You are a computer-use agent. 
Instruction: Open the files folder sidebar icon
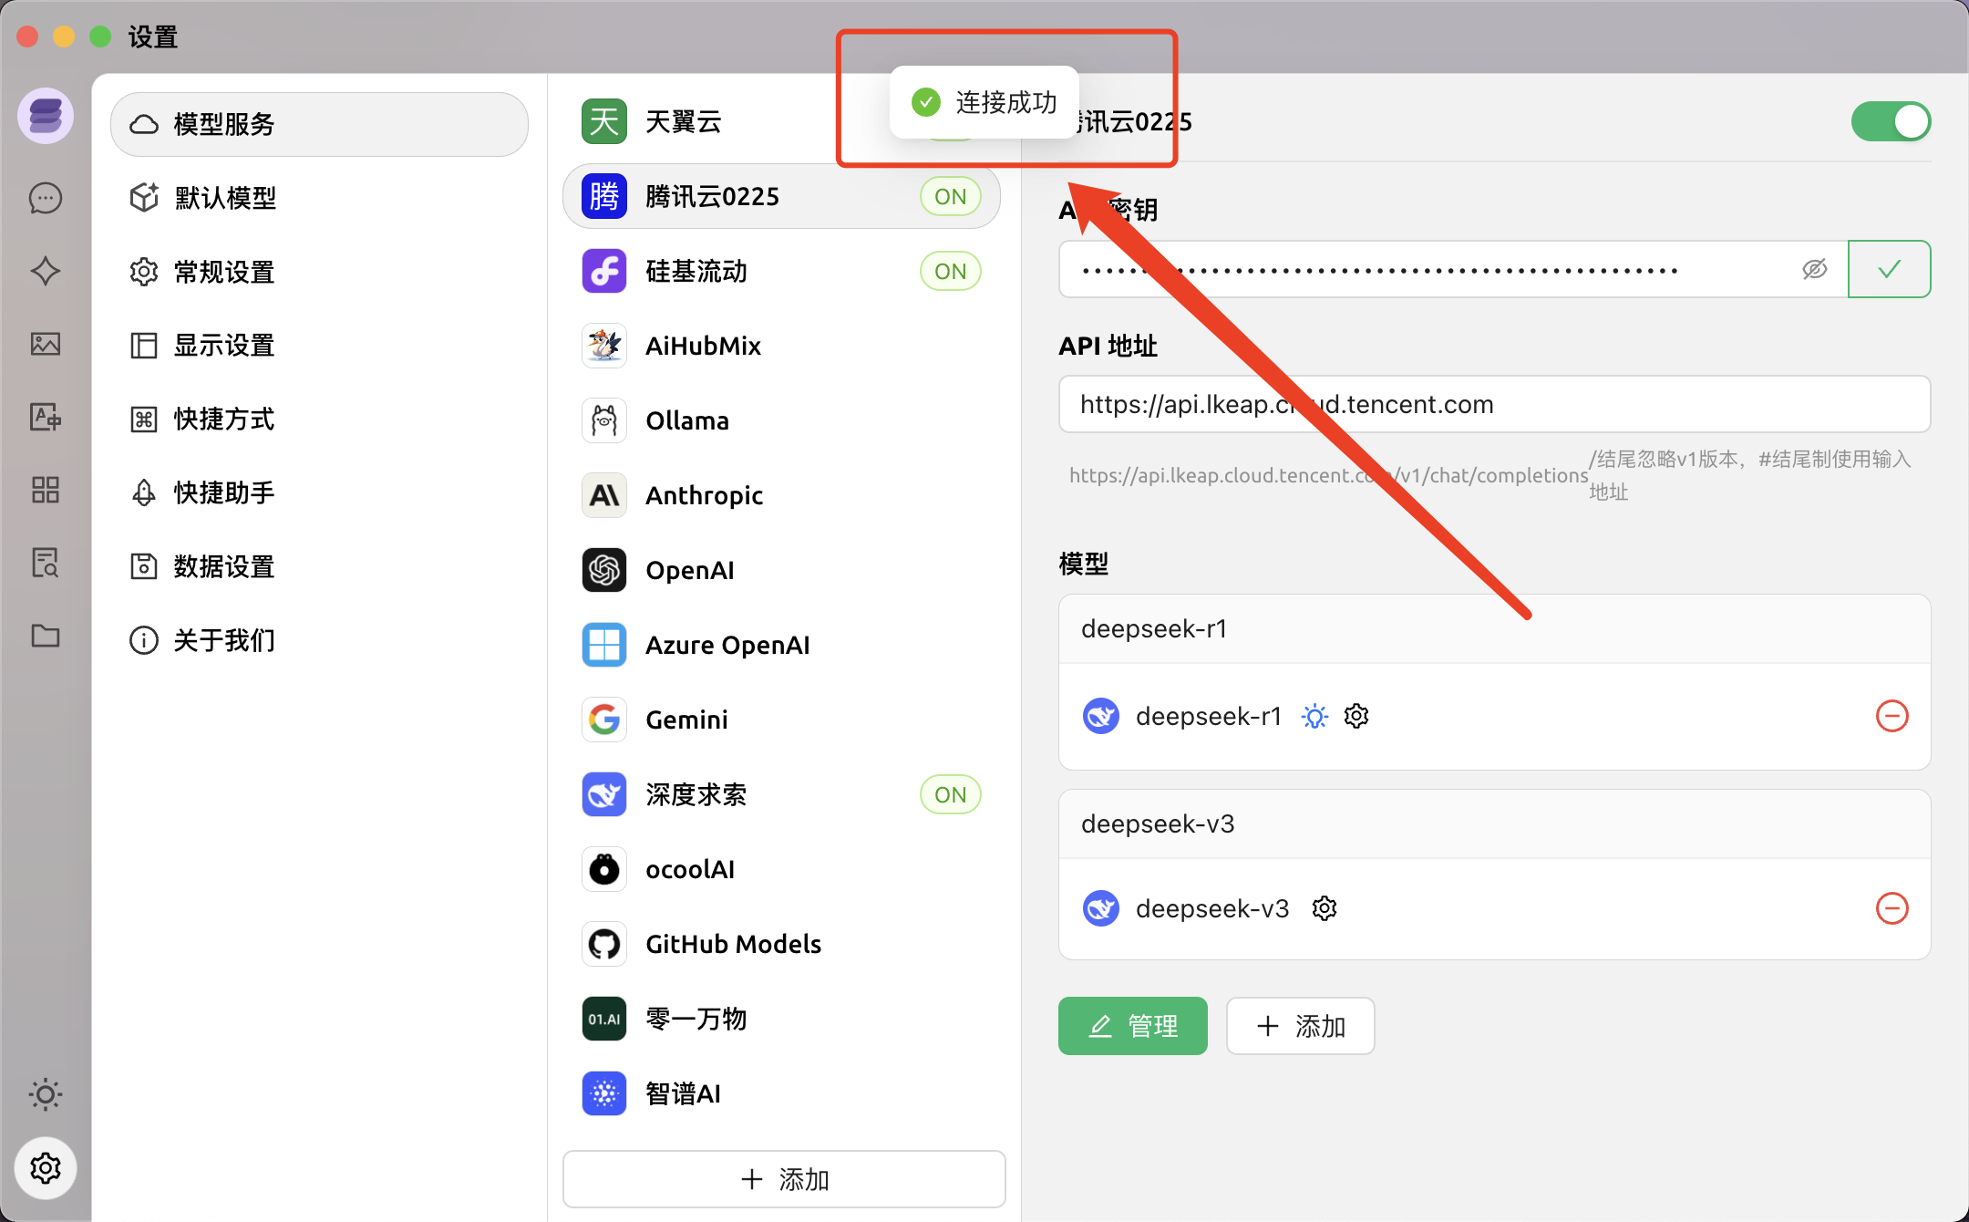(46, 636)
